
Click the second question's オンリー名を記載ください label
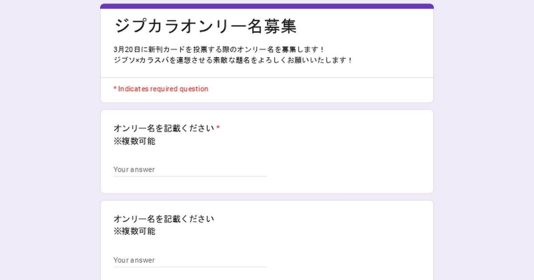164,219
